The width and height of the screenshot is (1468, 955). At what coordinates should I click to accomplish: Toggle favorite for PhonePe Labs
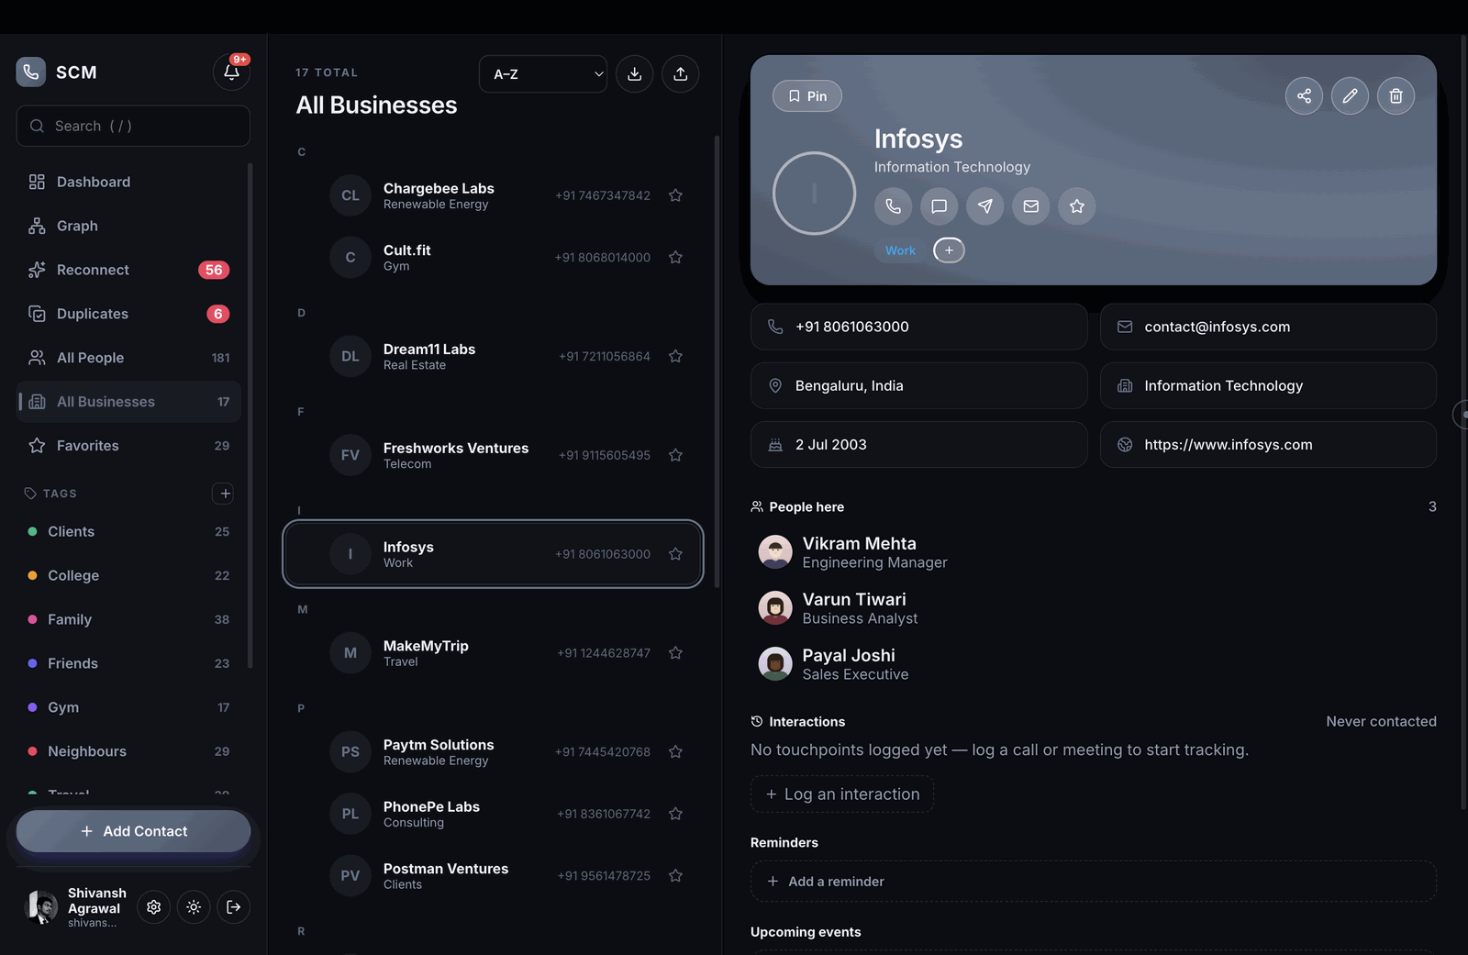point(675,814)
